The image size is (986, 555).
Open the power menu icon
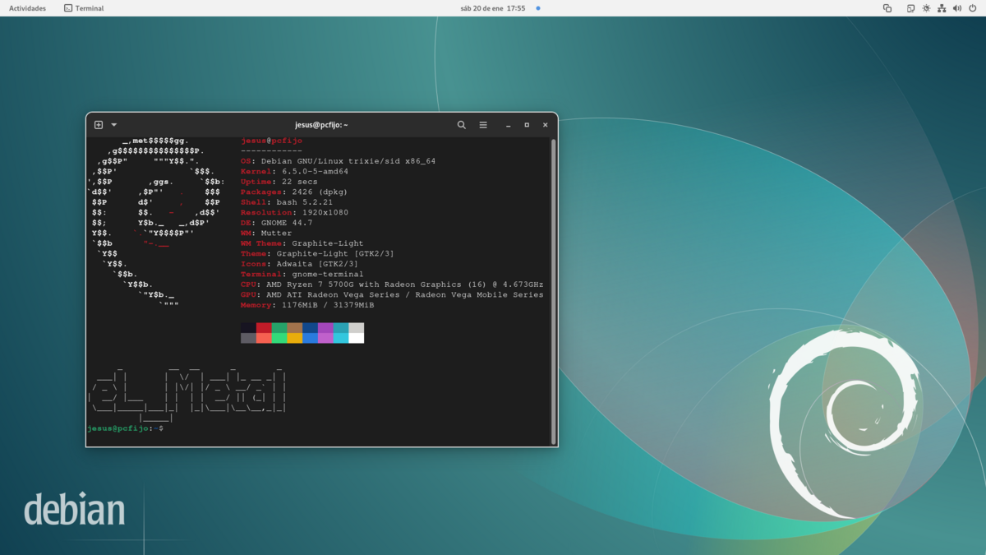pyautogui.click(x=973, y=8)
